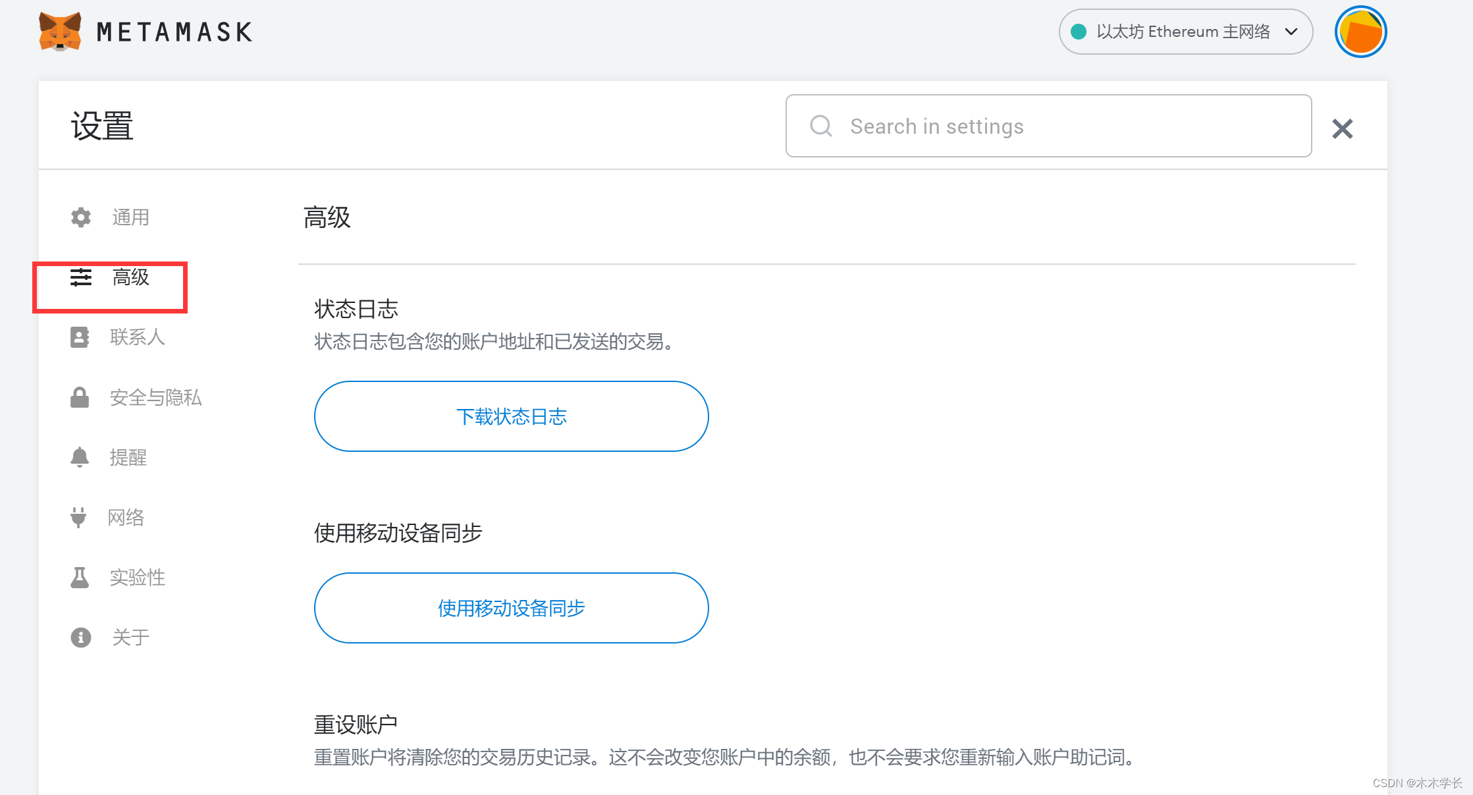The image size is (1473, 795).
Task: Click the plug icon for 网络
Action: click(78, 517)
